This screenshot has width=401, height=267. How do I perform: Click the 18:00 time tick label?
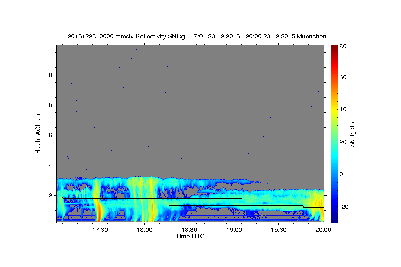coord(145,230)
